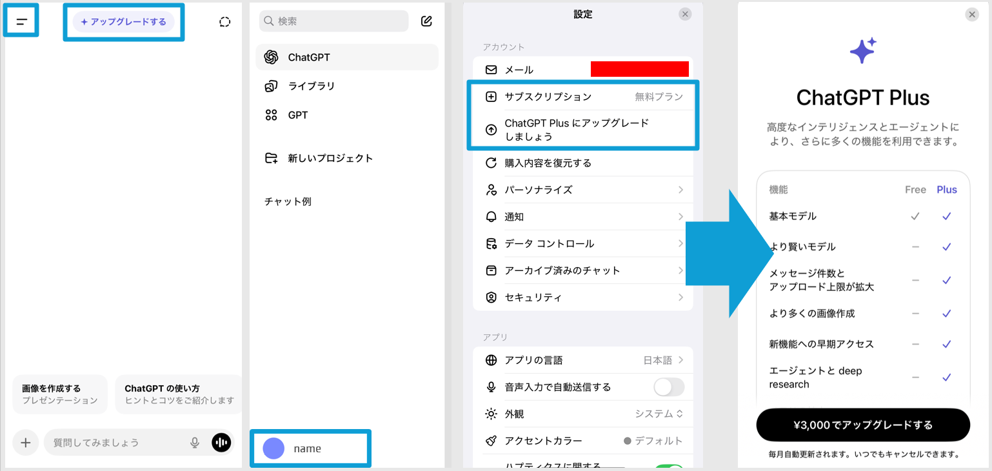The height and width of the screenshot is (471, 992).
Task: Tap the microphone dictation icon
Action: [195, 443]
